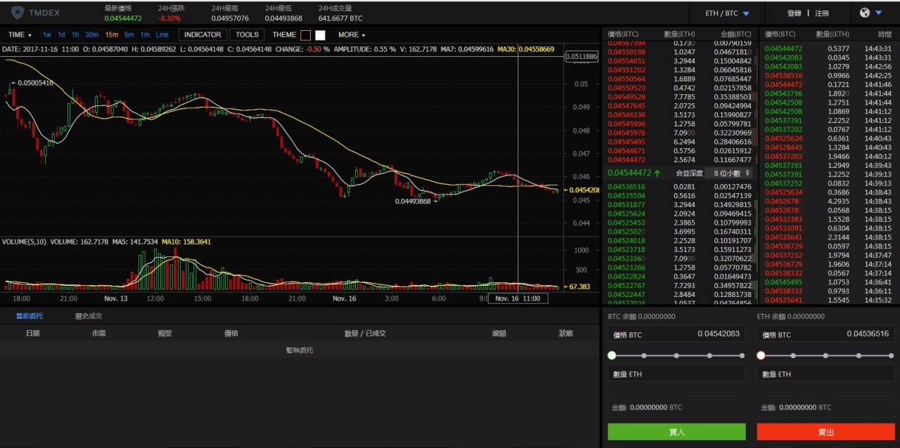This screenshot has width=900, height=448.
Task: Switch to 歷史成交 history tab
Action: (89, 316)
